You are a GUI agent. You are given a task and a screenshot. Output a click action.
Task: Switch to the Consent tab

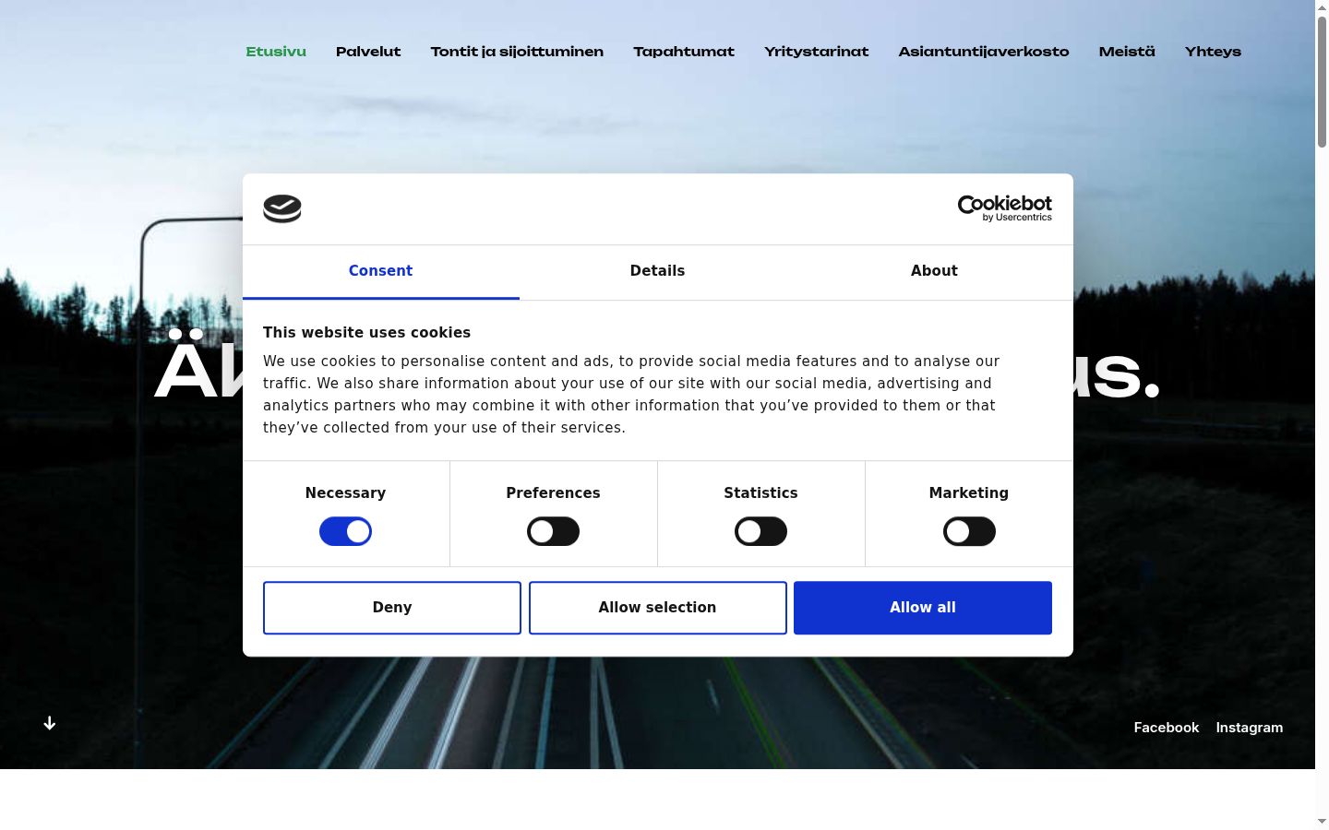point(380,271)
